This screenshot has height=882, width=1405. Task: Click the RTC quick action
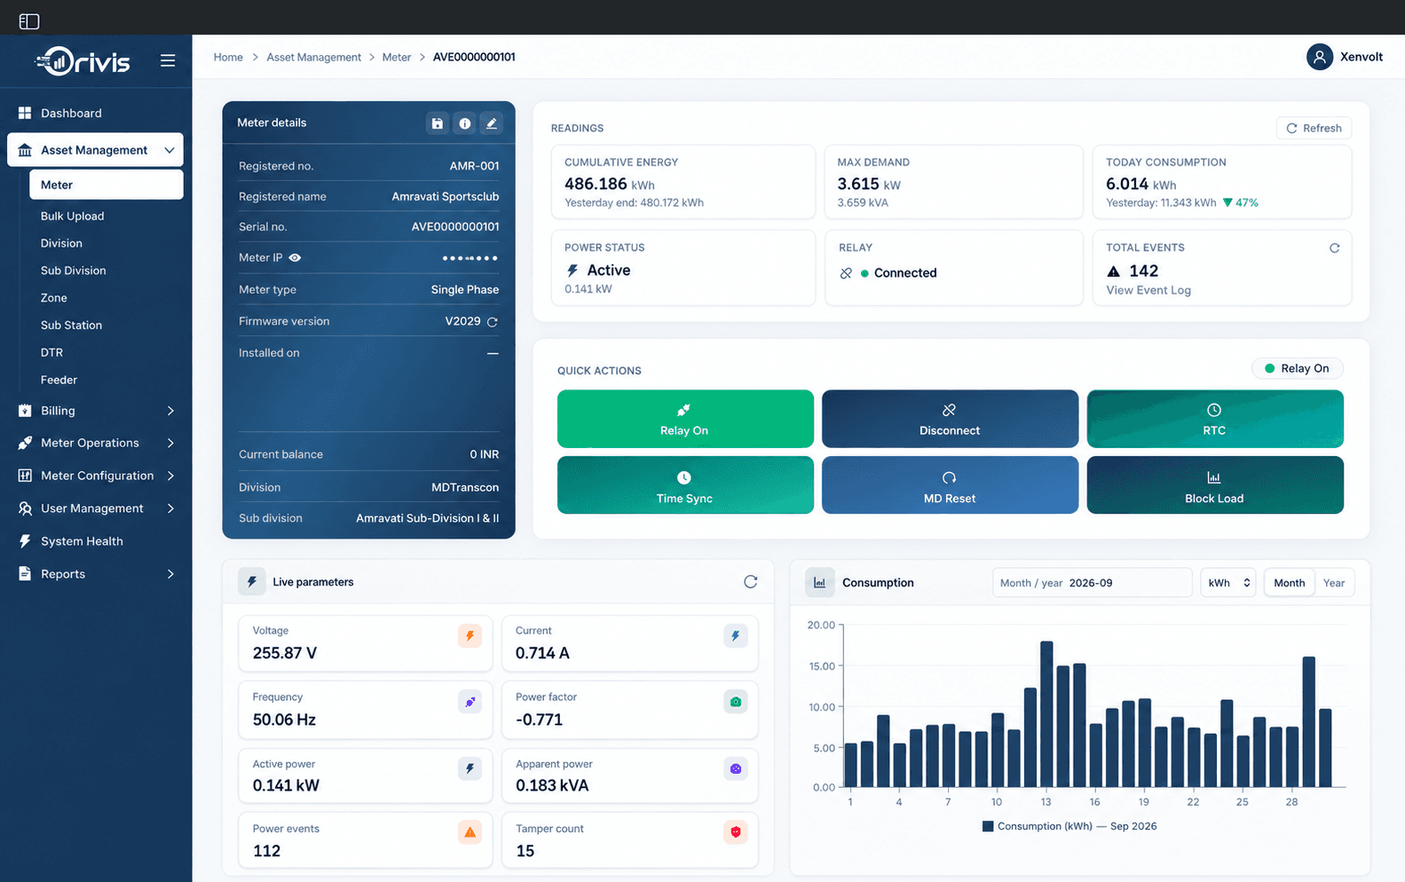click(x=1215, y=419)
